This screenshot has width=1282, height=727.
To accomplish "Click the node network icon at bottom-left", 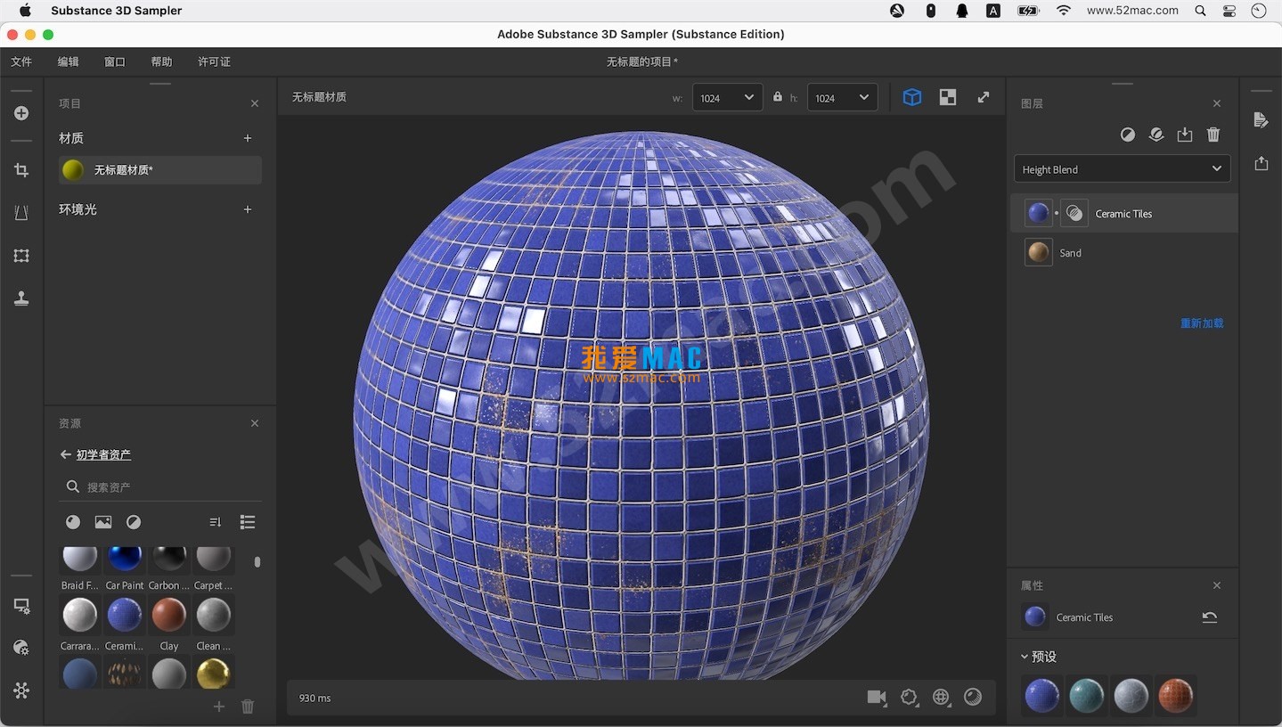I will [21, 690].
